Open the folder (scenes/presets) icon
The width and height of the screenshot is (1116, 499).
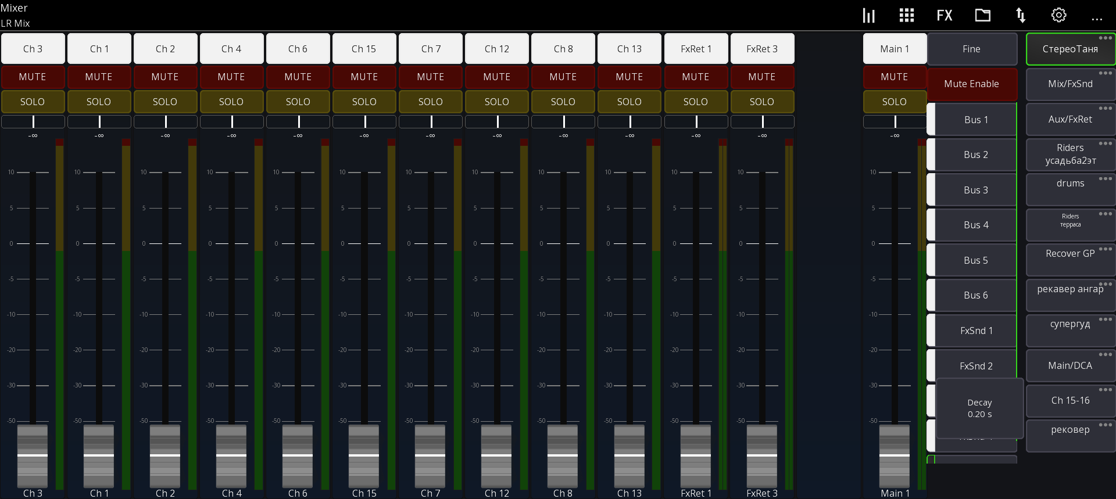point(983,15)
